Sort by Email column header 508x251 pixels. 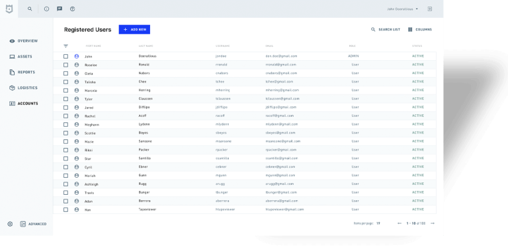tap(269, 46)
